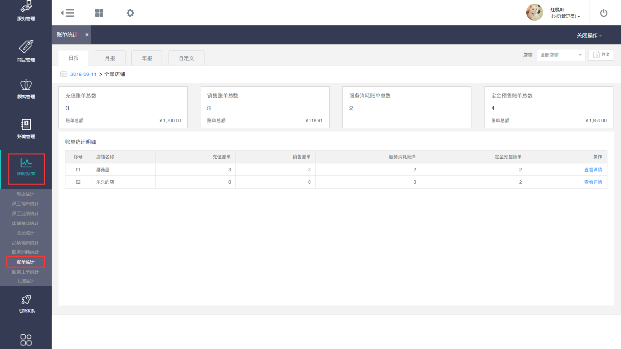The width and height of the screenshot is (621, 349).
Task: Switch to the 日报 tab
Action: tap(74, 58)
